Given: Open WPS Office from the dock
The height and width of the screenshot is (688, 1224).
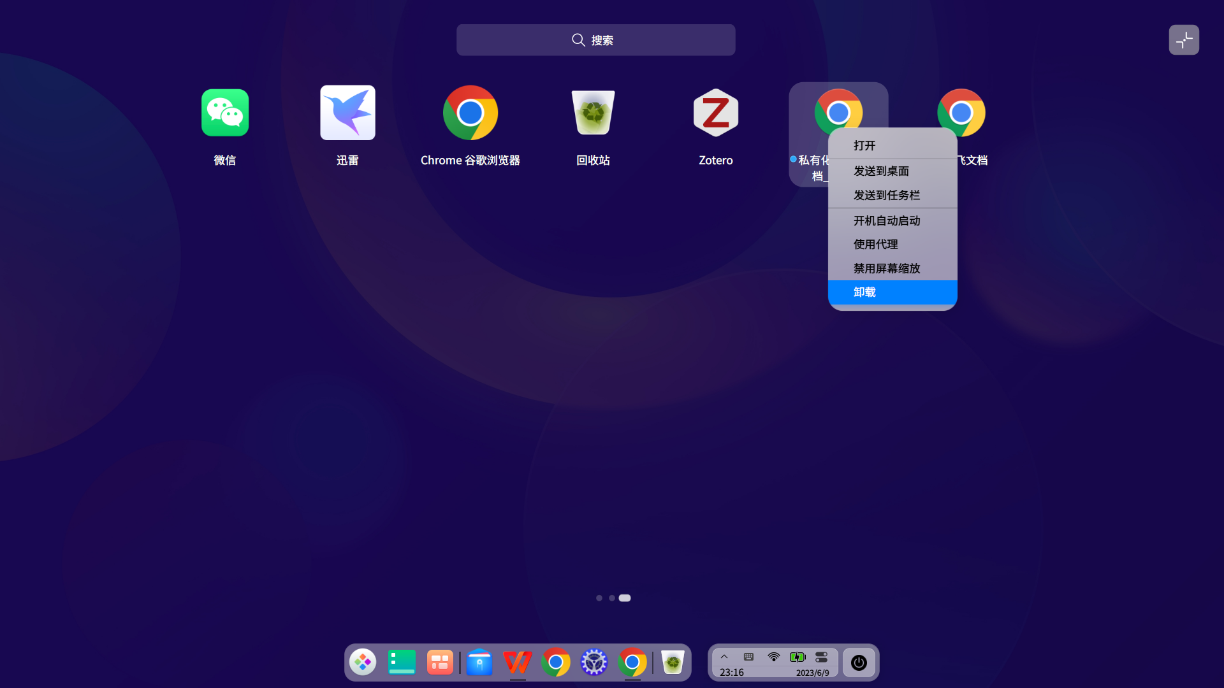Looking at the screenshot, I should click(x=518, y=663).
